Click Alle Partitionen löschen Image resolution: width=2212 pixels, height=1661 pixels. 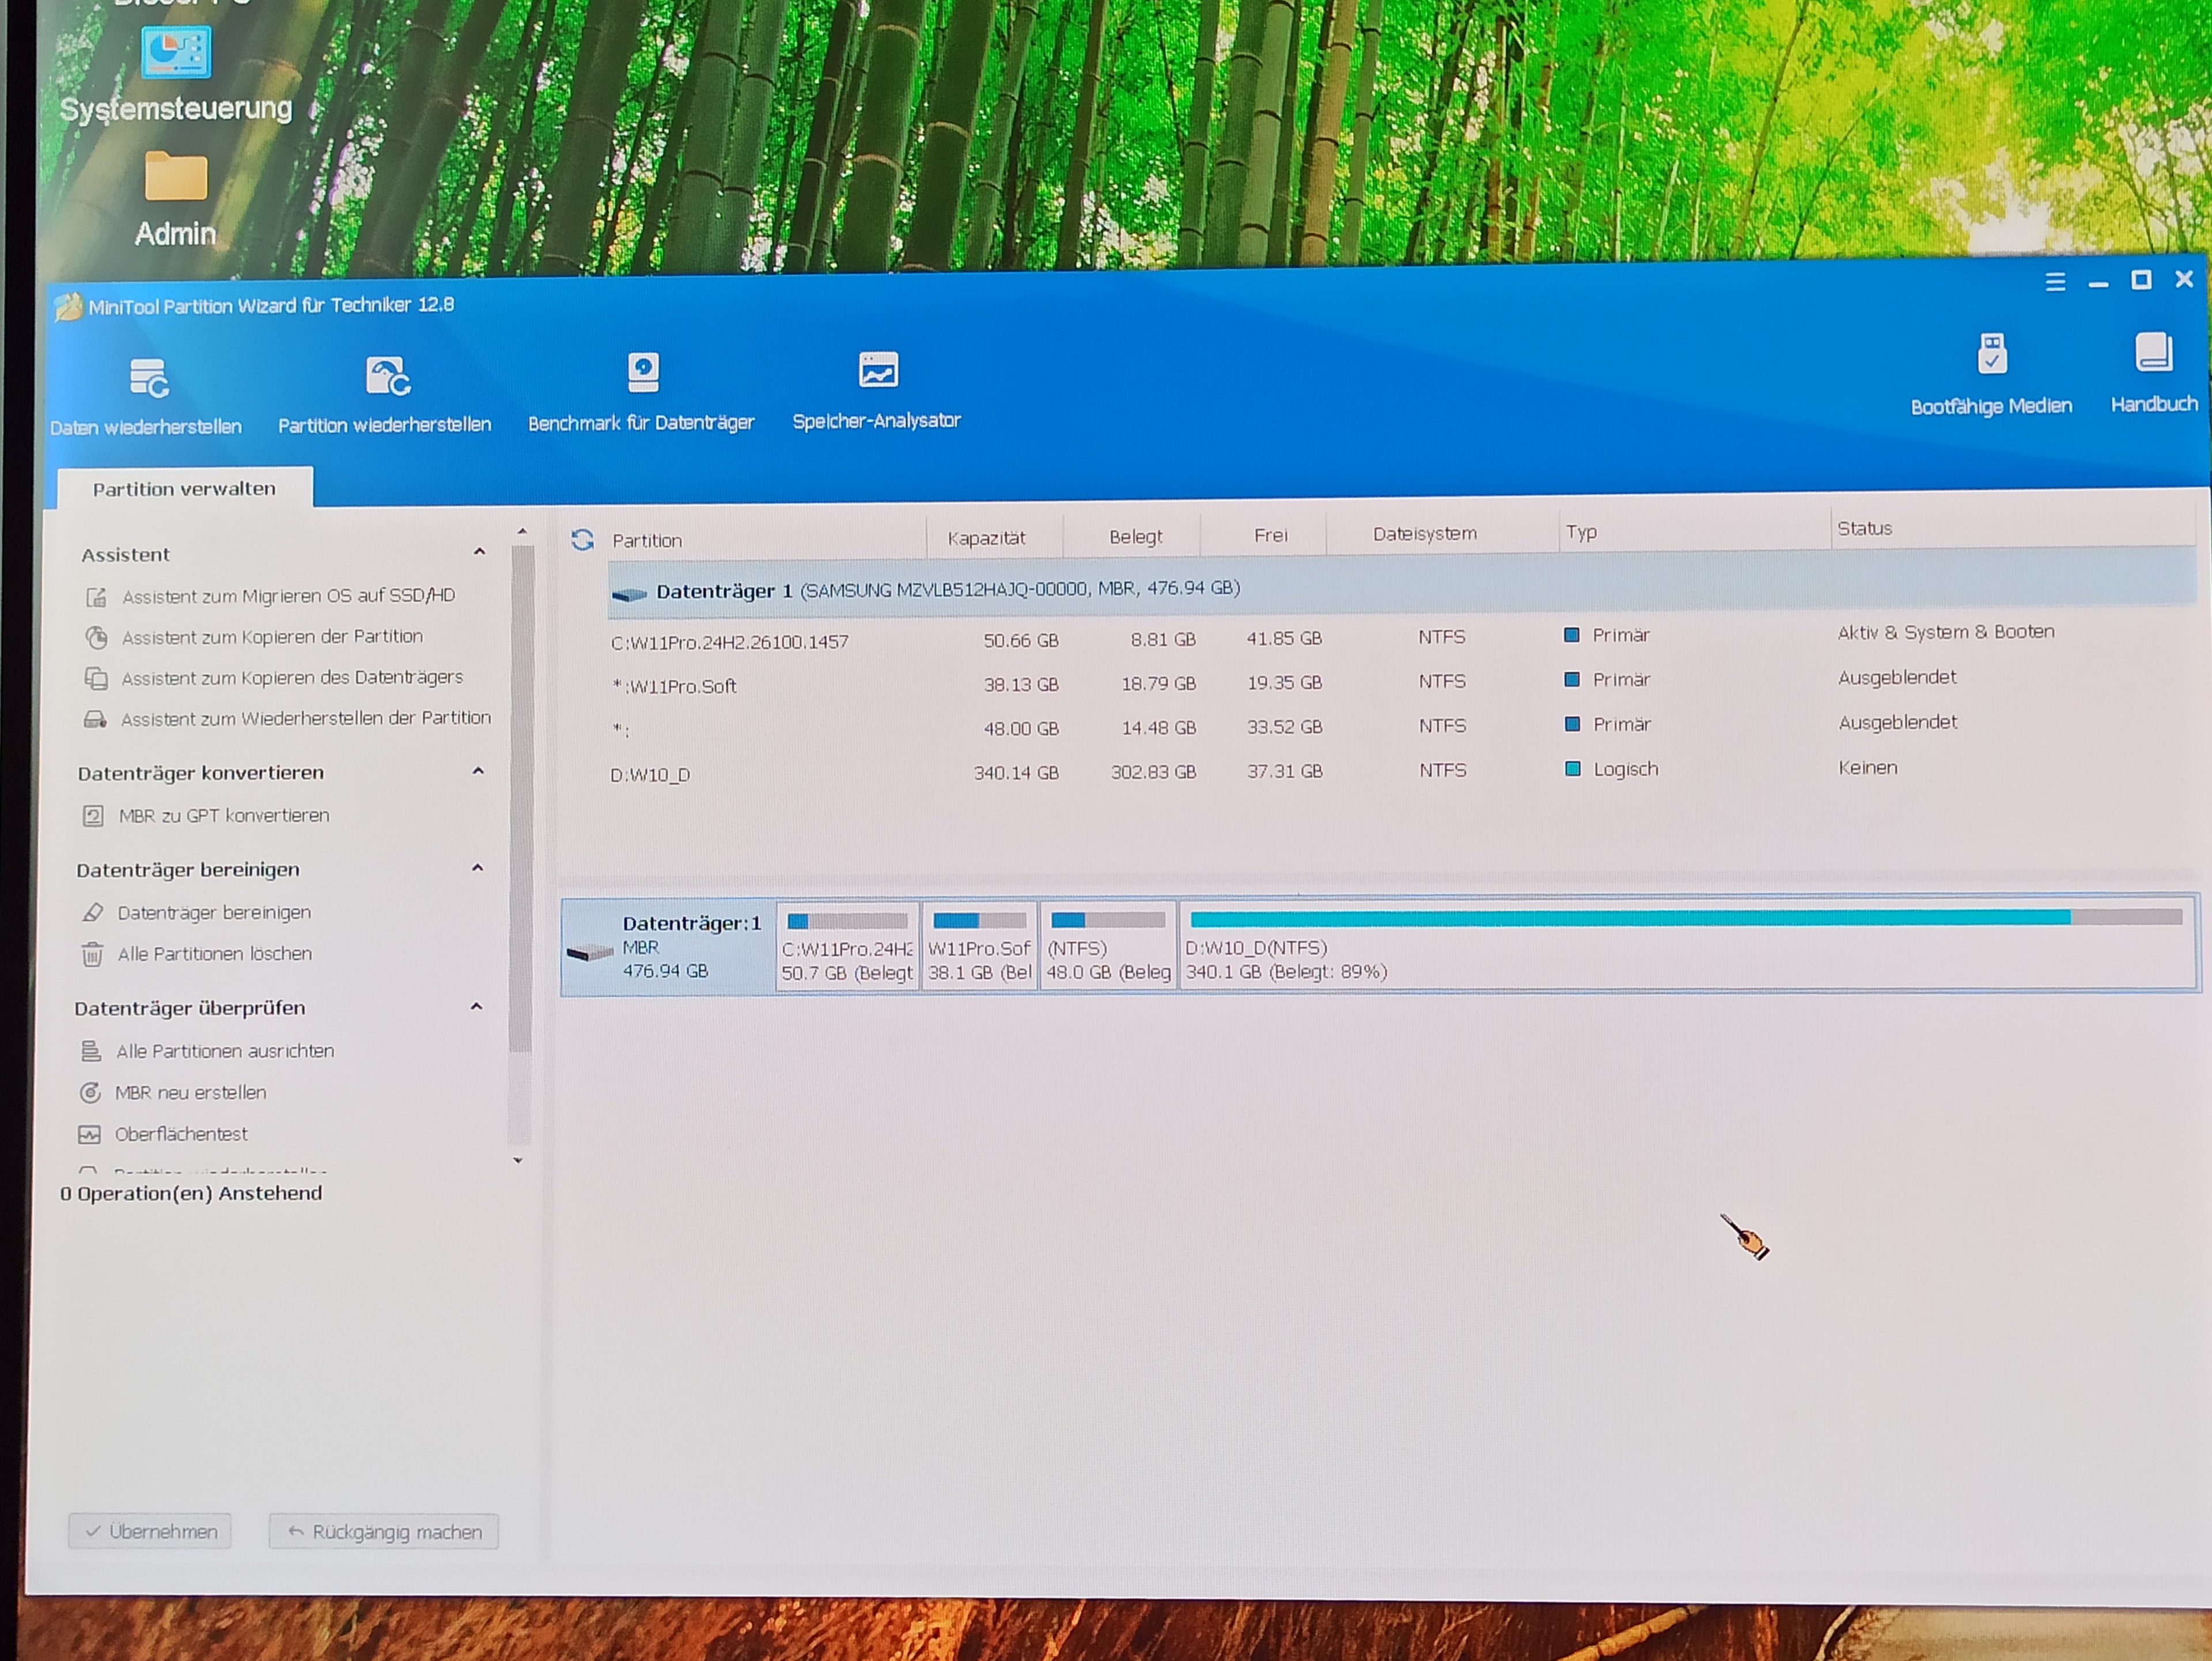coord(214,954)
